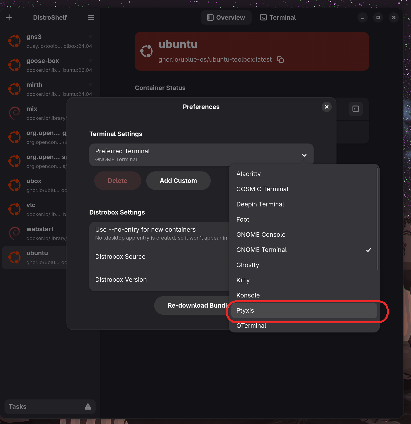Minimize the DistroShelf window
This screenshot has height=424, width=411.
(x=362, y=17)
